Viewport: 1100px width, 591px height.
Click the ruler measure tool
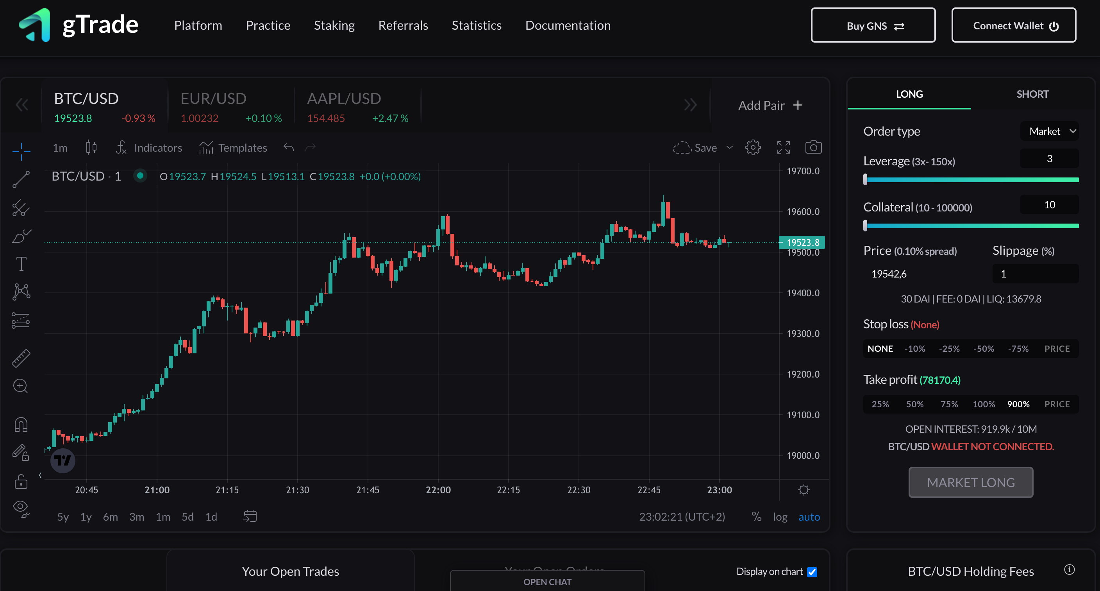tap(21, 358)
